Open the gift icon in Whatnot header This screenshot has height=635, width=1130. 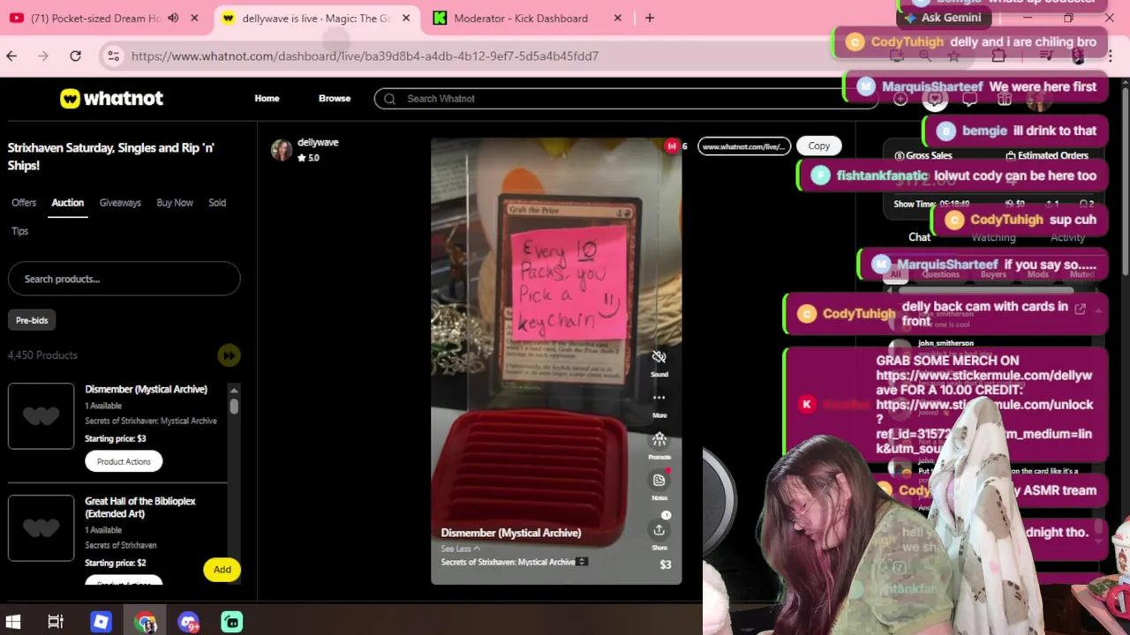point(1004,99)
